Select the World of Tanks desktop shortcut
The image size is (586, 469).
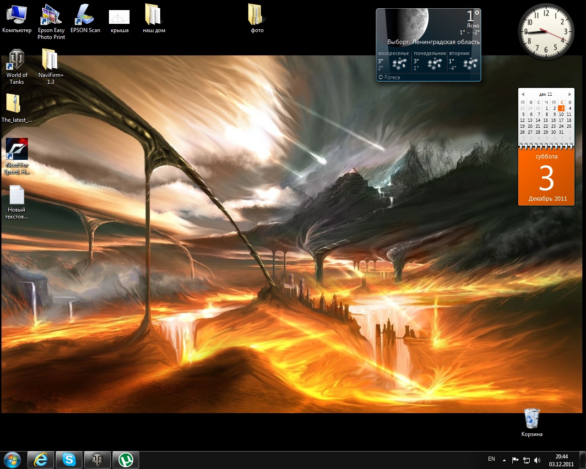point(17,67)
